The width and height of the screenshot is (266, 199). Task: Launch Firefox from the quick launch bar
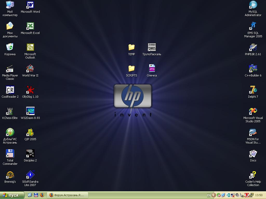42,195
